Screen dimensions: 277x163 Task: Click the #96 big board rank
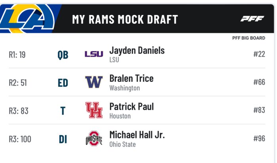pos(259,138)
